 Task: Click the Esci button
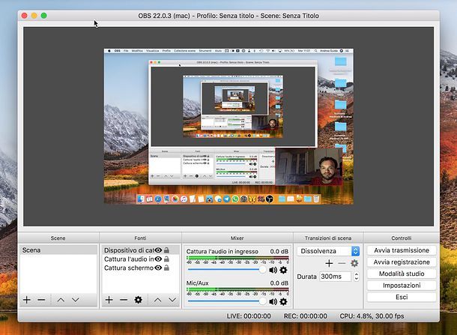click(402, 297)
